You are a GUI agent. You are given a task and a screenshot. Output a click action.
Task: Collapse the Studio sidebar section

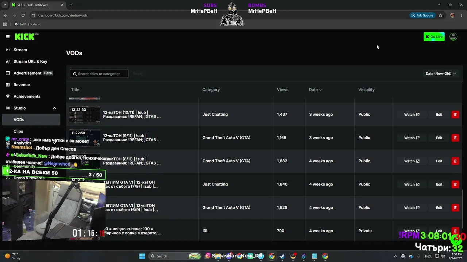click(54, 108)
